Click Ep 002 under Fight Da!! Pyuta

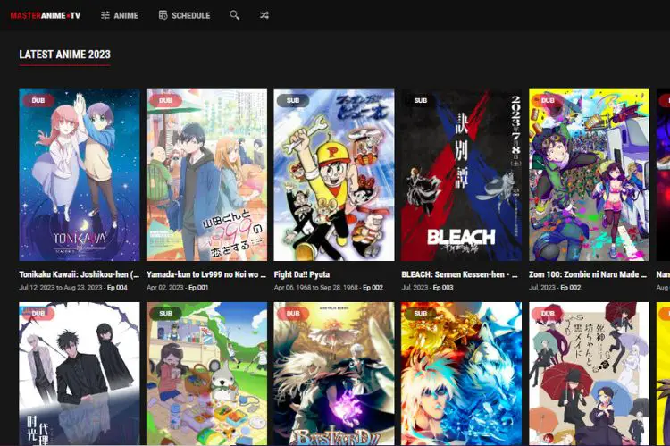pyautogui.click(x=373, y=288)
